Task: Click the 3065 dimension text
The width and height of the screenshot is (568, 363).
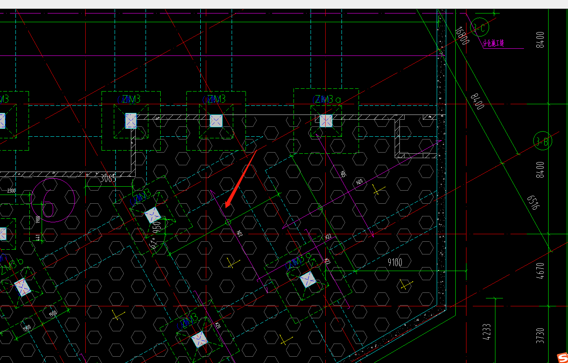Action: 108,179
